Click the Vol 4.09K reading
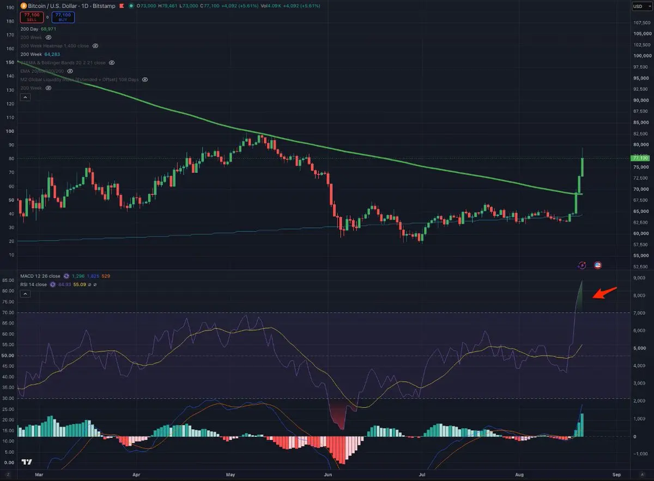Image resolution: width=654 pixels, height=481 pixels. click(x=271, y=5)
